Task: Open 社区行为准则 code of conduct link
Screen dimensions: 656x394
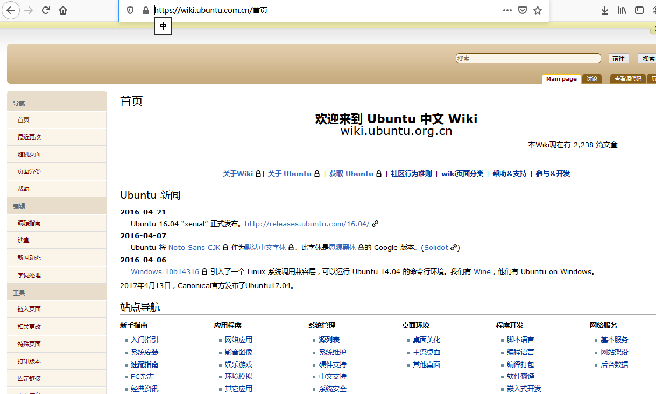Action: coord(411,174)
